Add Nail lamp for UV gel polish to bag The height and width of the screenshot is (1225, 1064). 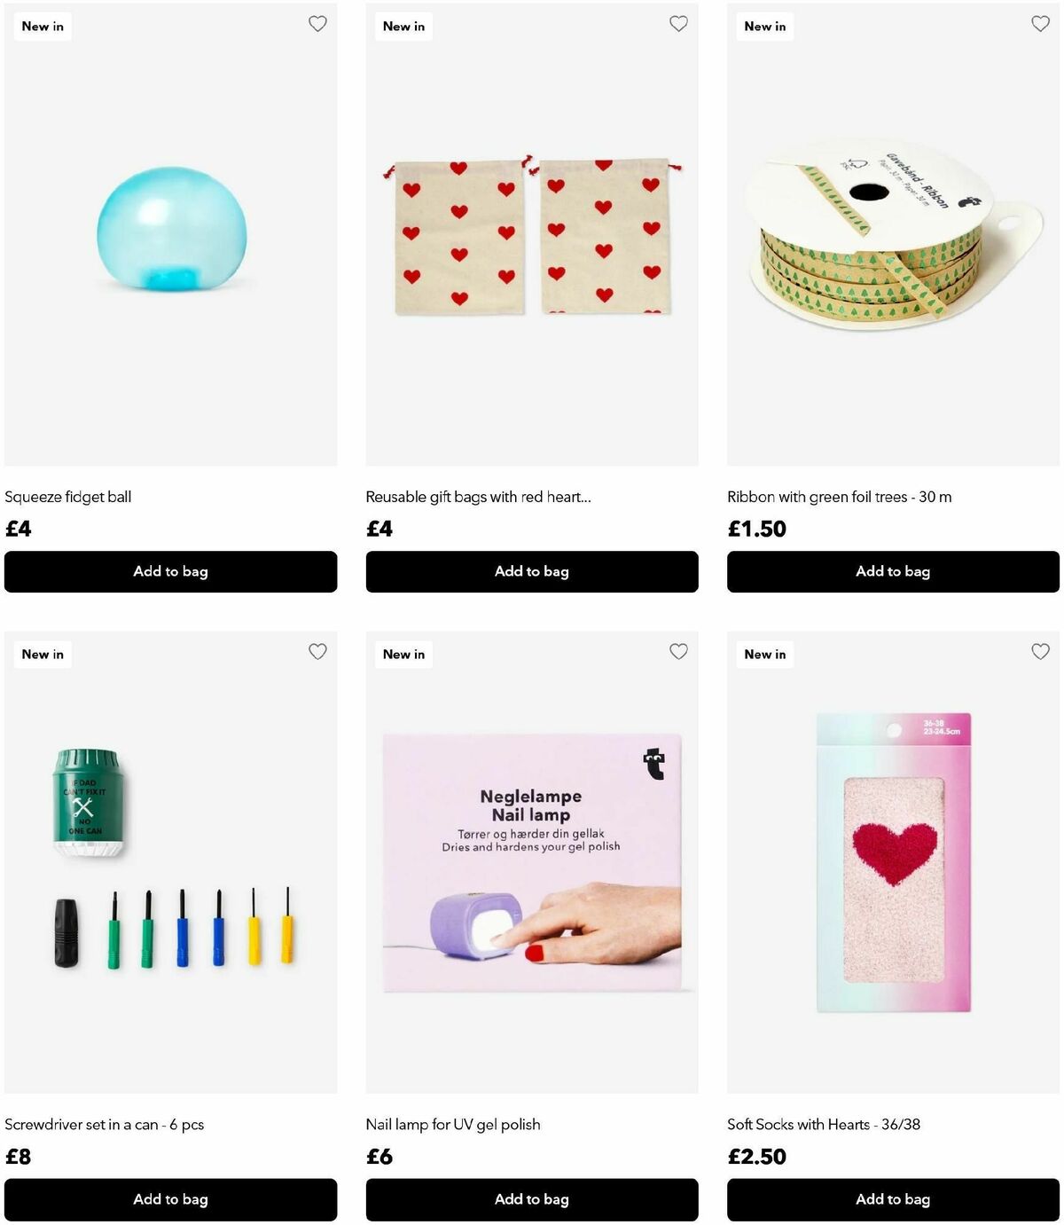click(x=532, y=1199)
